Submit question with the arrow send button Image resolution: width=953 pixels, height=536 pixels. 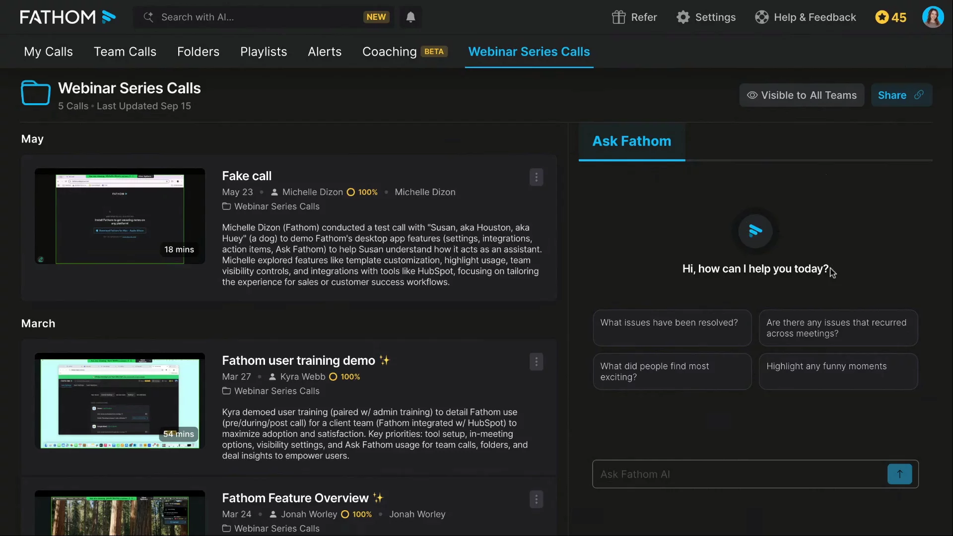[x=899, y=474]
